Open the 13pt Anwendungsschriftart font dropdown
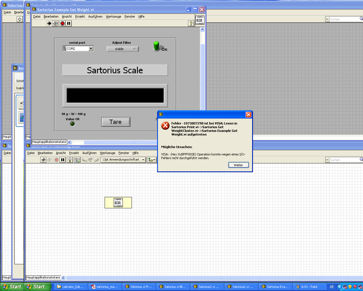 tap(123, 160)
